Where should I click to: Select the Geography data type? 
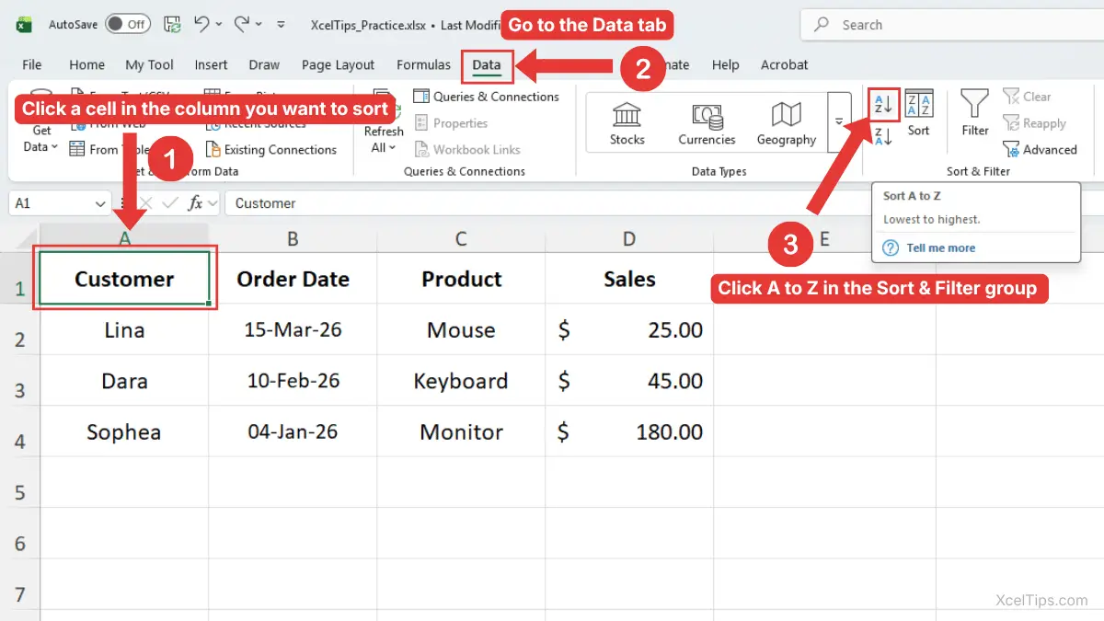[x=786, y=123]
